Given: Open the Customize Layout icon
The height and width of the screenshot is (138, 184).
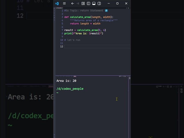Looking at the screenshot, I should pos(83,3).
